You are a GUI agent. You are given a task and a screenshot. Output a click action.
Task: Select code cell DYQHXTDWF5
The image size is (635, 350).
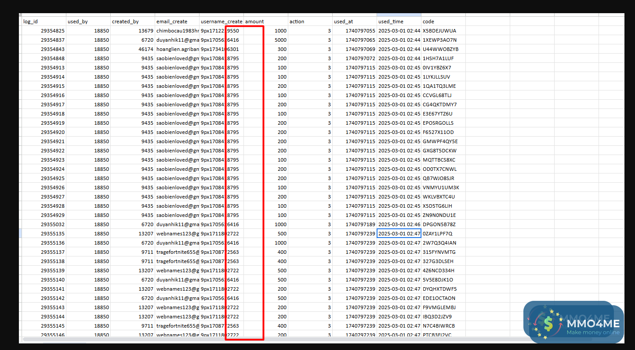coord(443,289)
